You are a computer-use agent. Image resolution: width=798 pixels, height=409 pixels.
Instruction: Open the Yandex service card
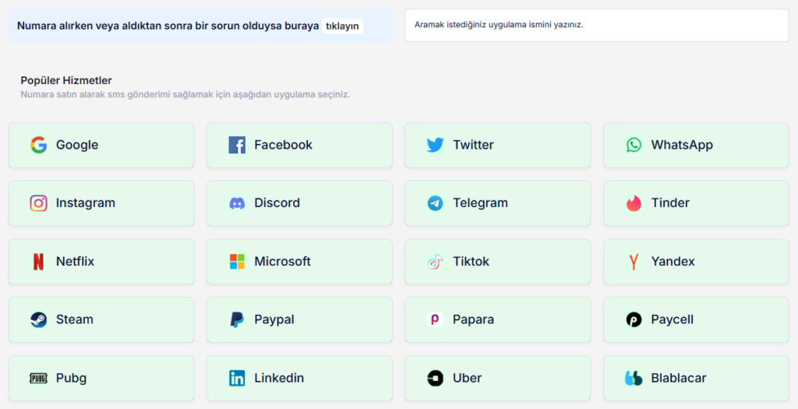click(x=697, y=262)
